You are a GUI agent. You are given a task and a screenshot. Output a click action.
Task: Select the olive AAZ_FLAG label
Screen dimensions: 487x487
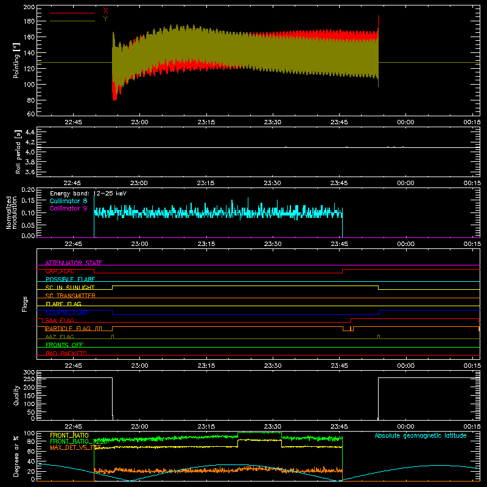(x=60, y=337)
